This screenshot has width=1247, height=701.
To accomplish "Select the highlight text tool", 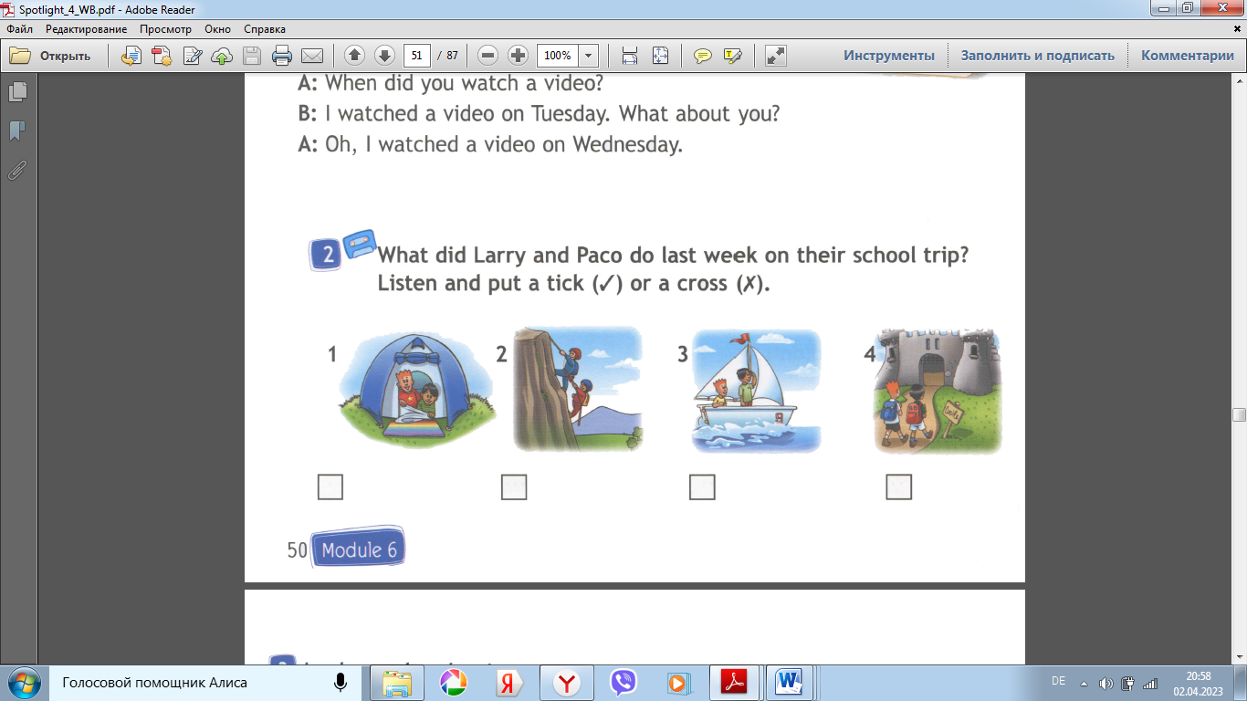I will coord(732,56).
